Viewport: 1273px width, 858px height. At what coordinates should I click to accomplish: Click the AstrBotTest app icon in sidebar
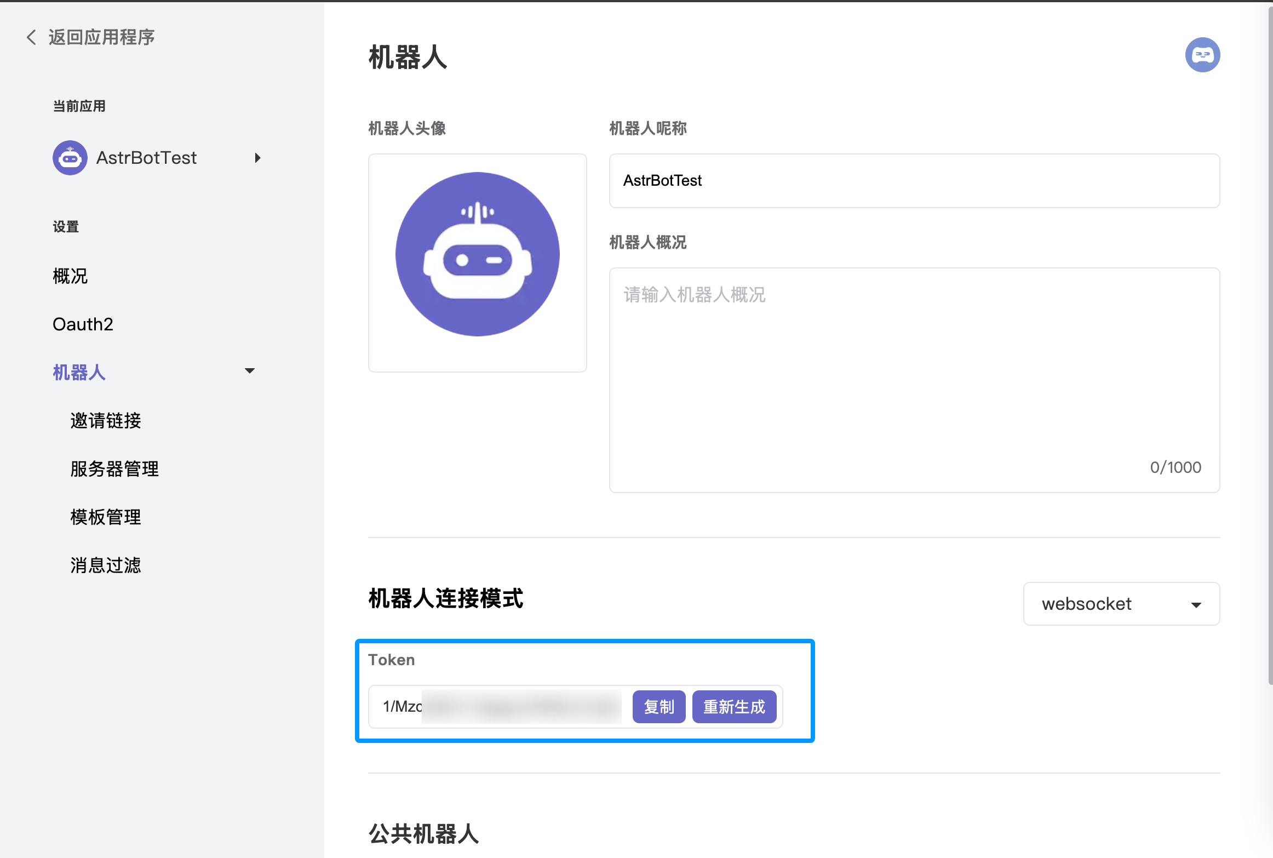pyautogui.click(x=70, y=158)
